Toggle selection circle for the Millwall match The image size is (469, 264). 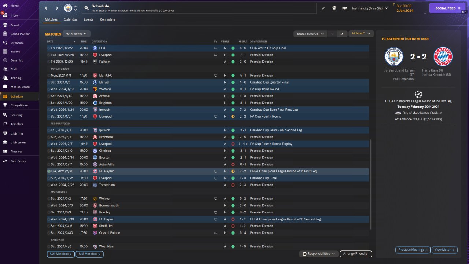click(x=49, y=82)
